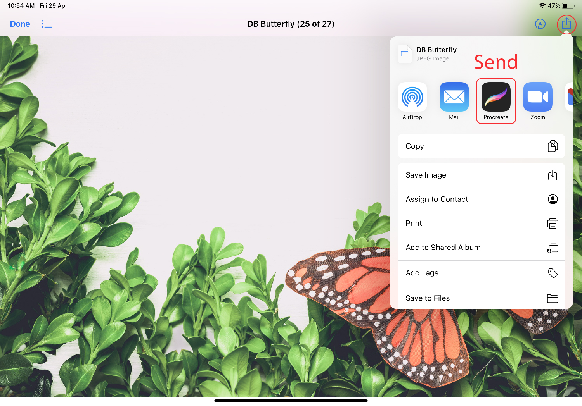Open the image in Procreate
The width and height of the screenshot is (582, 406).
496,97
